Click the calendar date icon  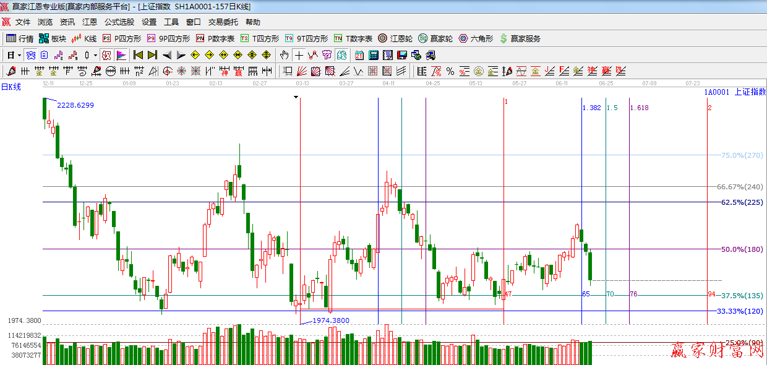[359, 55]
